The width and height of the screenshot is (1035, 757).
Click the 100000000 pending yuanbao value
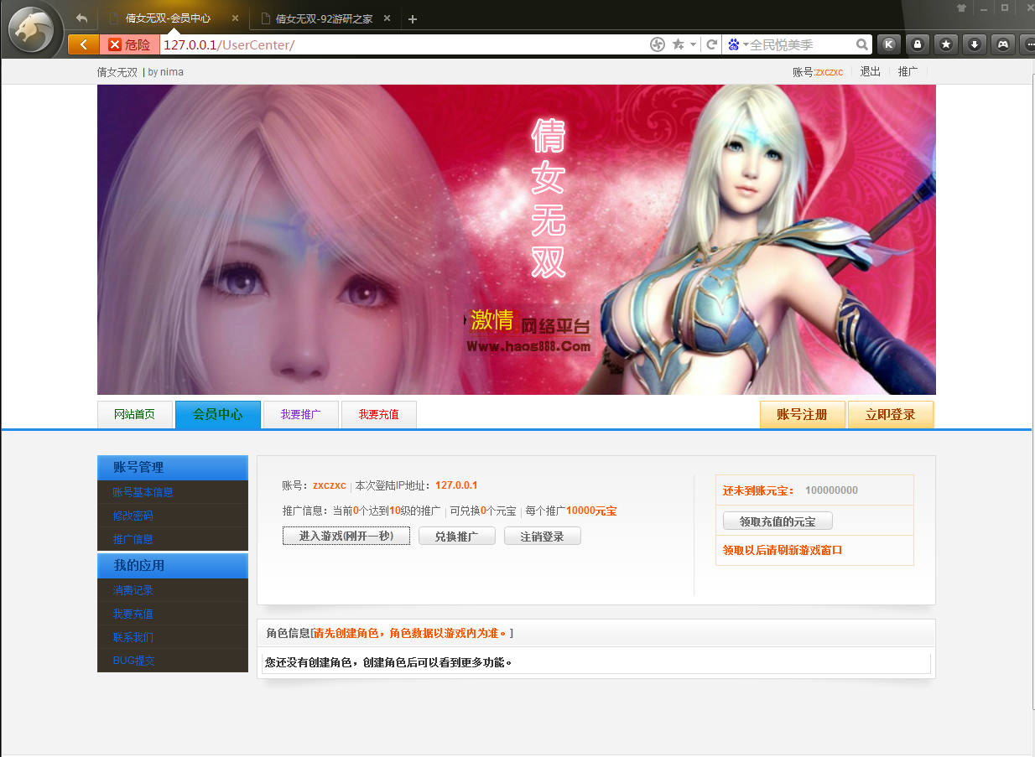(x=831, y=490)
